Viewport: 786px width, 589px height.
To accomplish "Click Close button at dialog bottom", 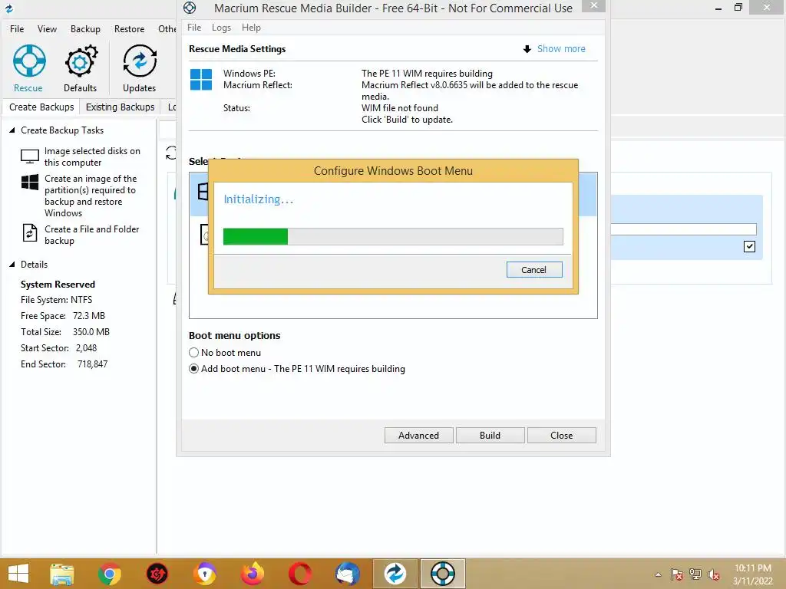I will [x=561, y=436].
